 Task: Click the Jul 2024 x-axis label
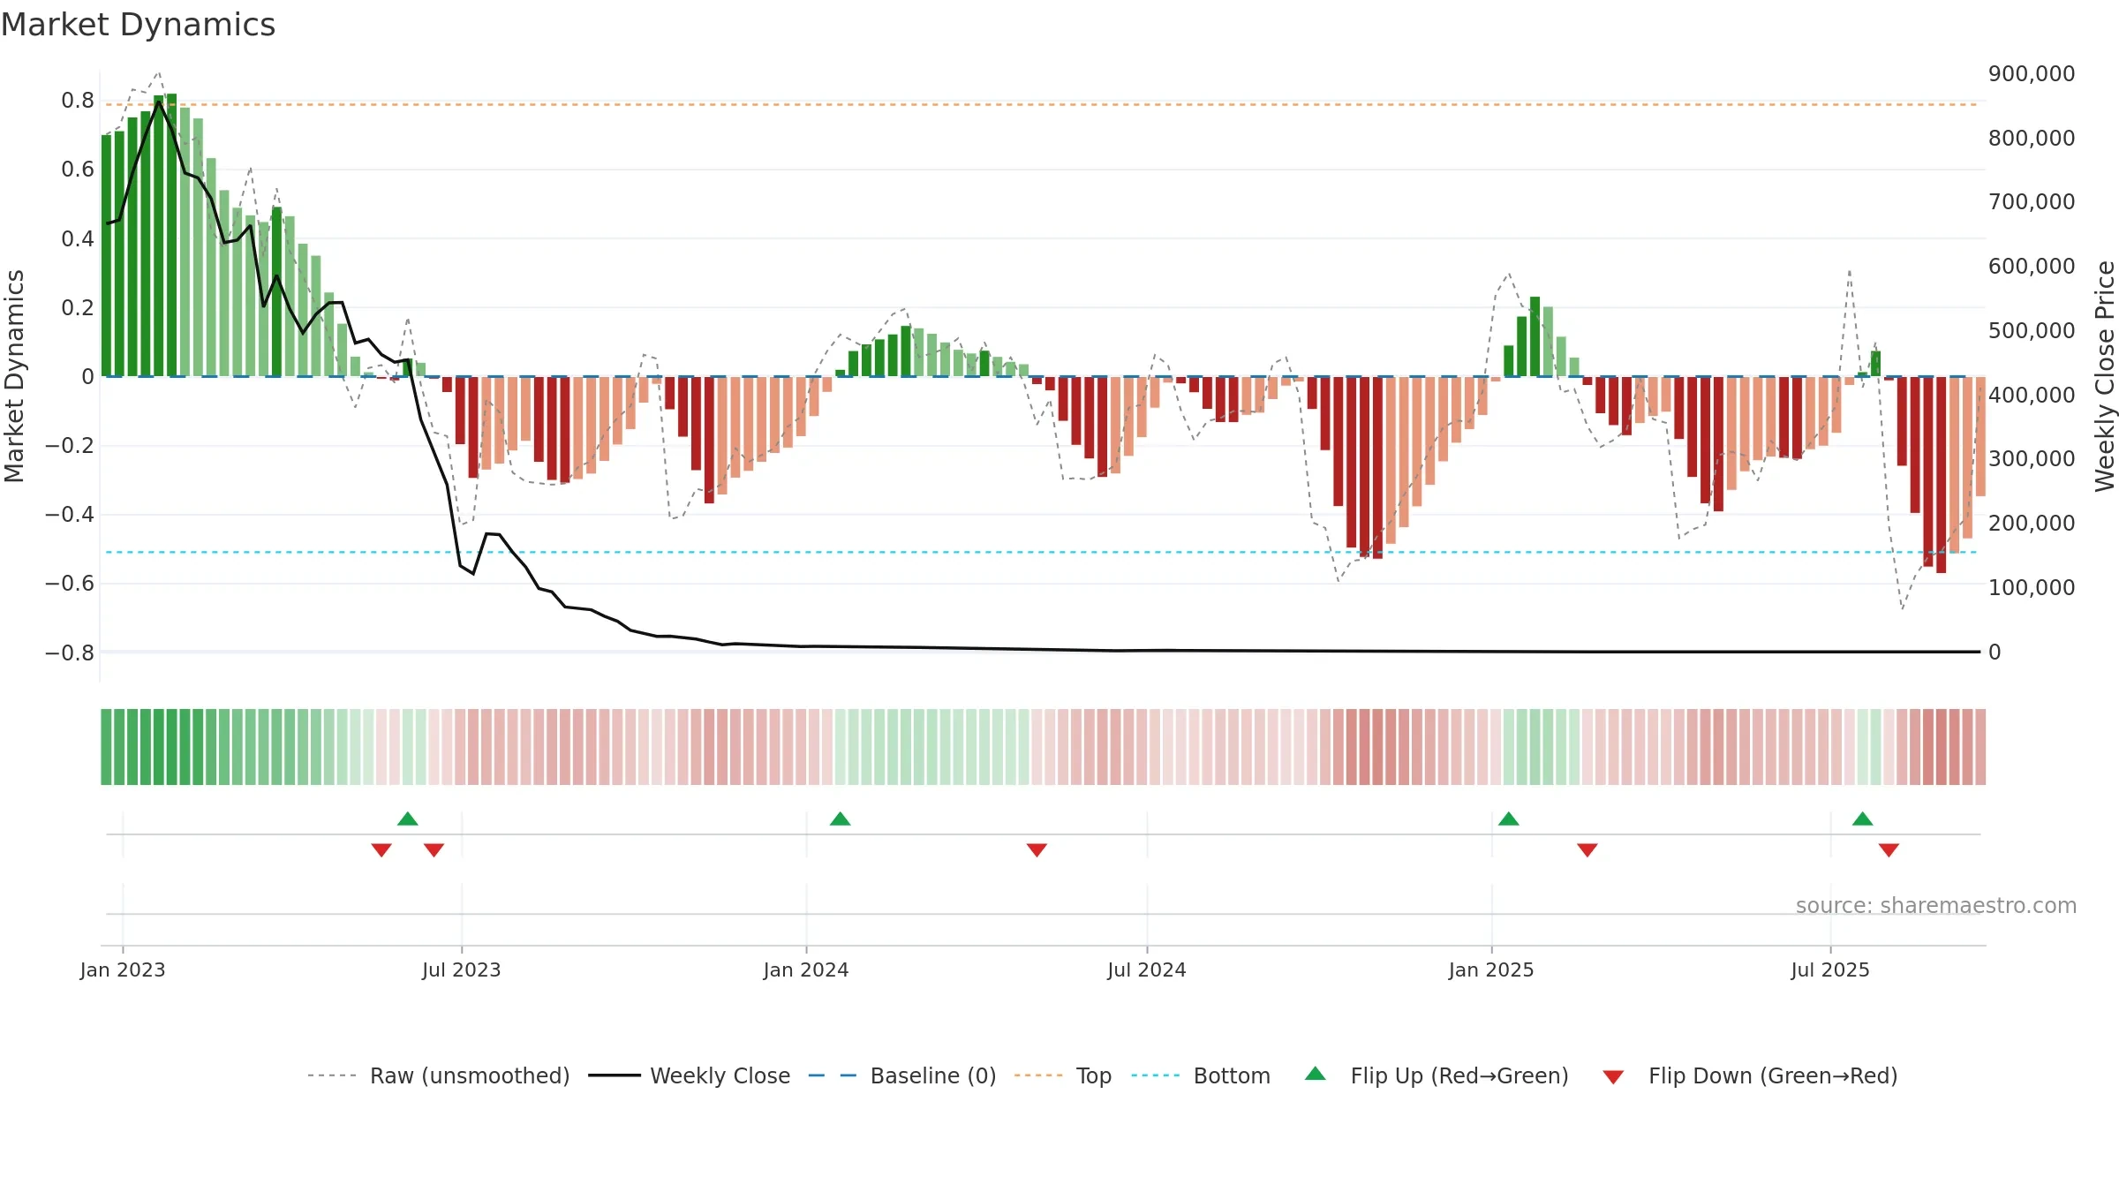pos(1147,970)
